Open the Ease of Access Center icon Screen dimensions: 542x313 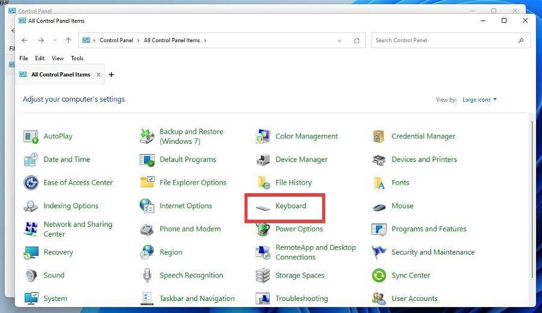[x=31, y=183]
